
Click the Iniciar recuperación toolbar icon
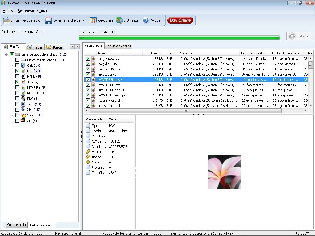6,20
